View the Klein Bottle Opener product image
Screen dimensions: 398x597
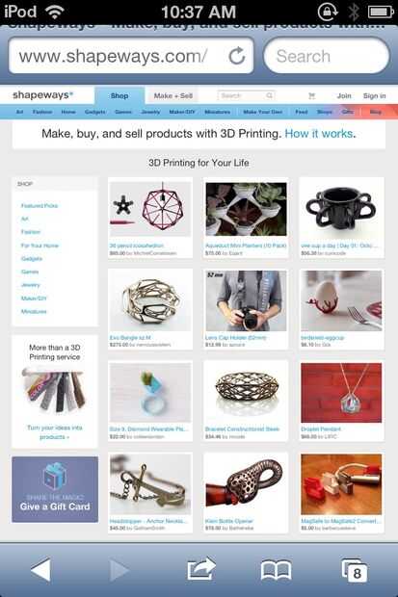246,483
